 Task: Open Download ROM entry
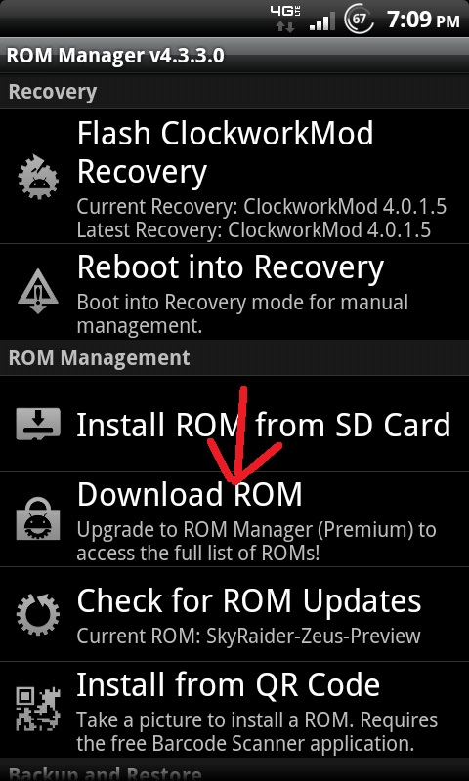coord(234,518)
